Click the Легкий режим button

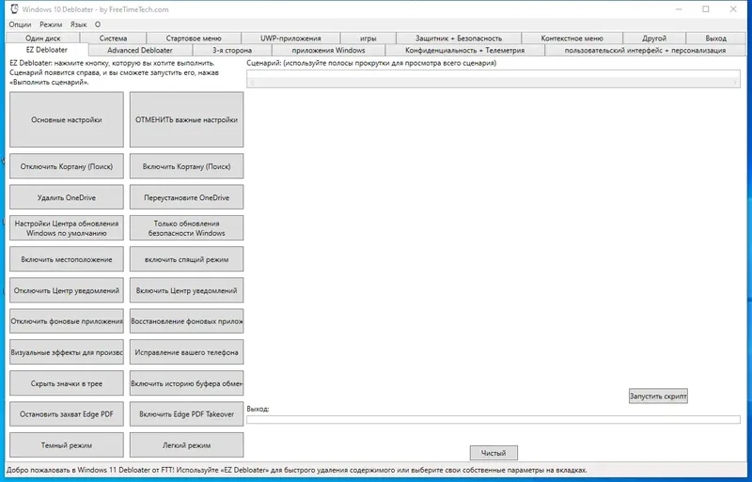[186, 445]
